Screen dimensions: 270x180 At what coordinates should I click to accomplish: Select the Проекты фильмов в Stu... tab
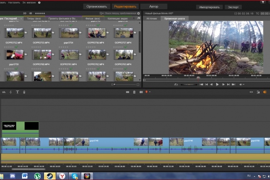(x=63, y=18)
